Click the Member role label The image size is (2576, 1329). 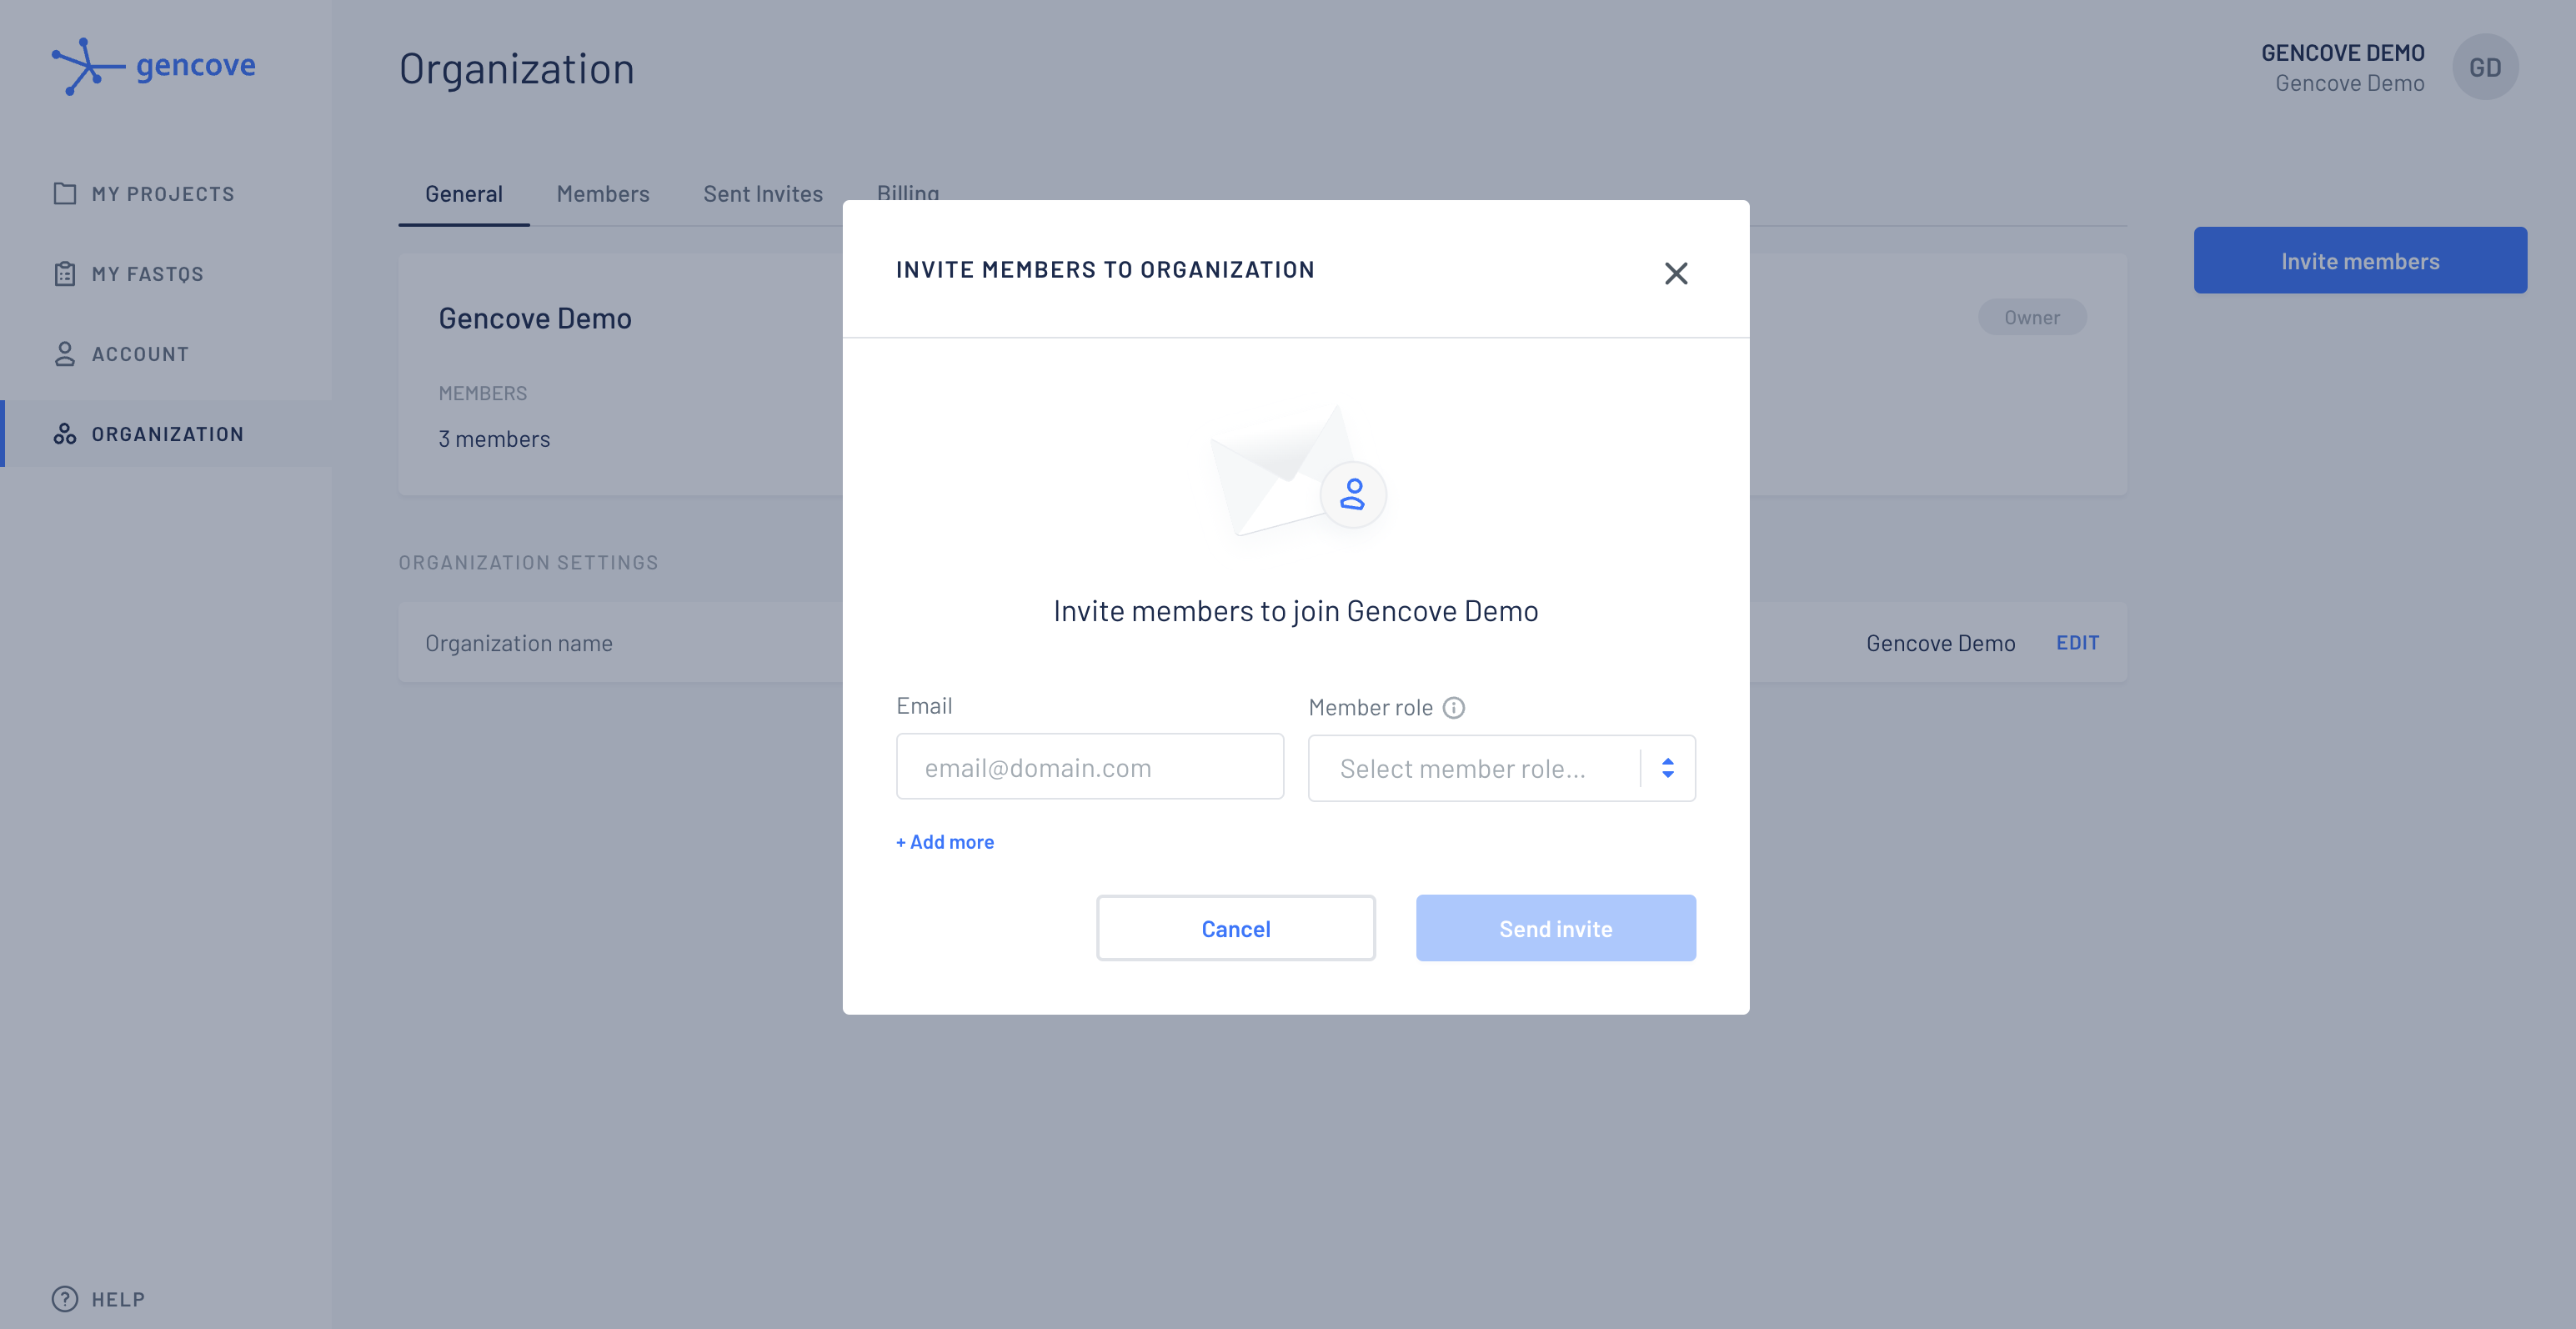point(1371,708)
